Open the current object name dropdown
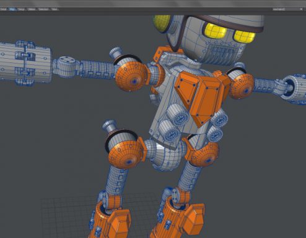306x238 pixels. [287, 9]
